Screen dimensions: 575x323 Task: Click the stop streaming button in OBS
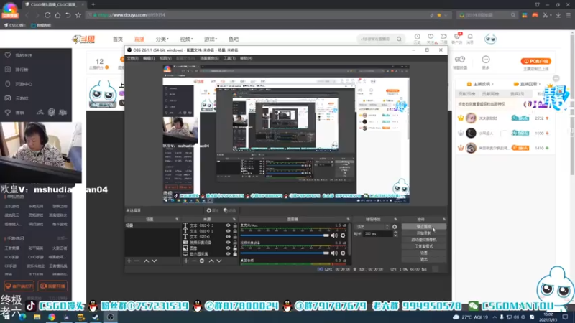click(x=424, y=227)
